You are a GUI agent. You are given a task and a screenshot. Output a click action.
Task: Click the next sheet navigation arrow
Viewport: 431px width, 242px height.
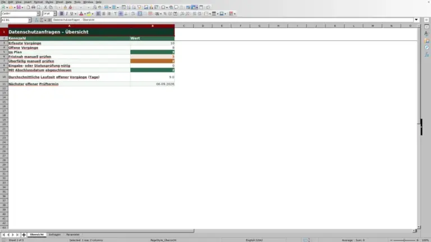[13, 235]
